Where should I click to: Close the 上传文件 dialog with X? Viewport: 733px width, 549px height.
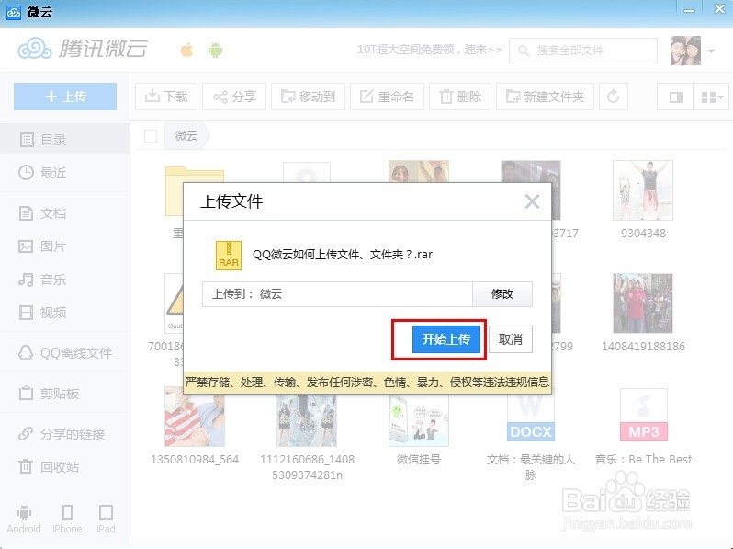point(532,201)
